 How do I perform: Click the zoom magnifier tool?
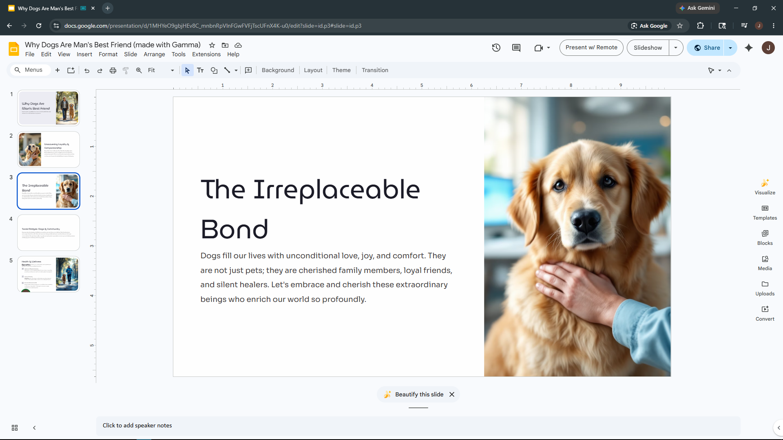(x=139, y=70)
